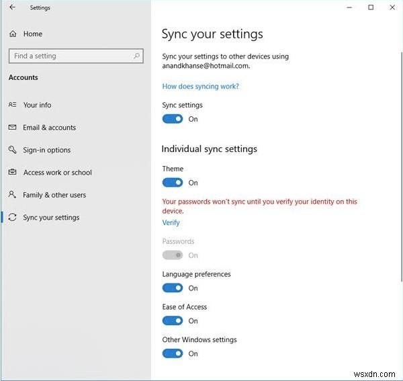Click the Individual sync settings heading

tap(209, 149)
